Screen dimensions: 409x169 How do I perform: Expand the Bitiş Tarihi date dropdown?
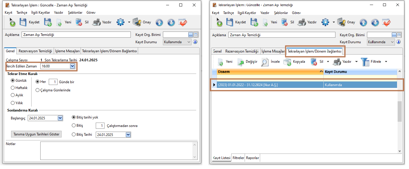[128, 135]
